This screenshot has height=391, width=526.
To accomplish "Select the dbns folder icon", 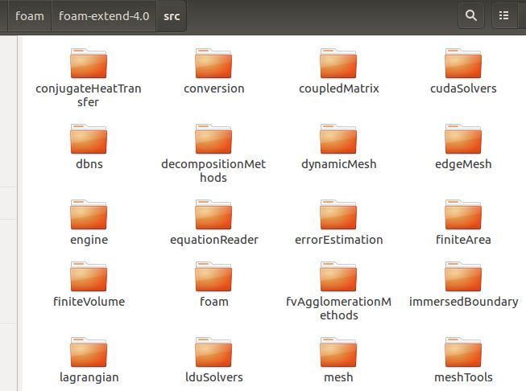I will click(x=89, y=139).
